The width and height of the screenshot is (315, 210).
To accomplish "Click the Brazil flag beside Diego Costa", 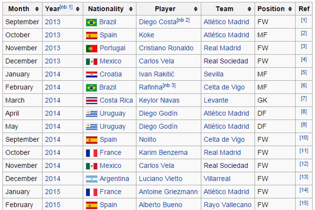I will [x=91, y=22].
